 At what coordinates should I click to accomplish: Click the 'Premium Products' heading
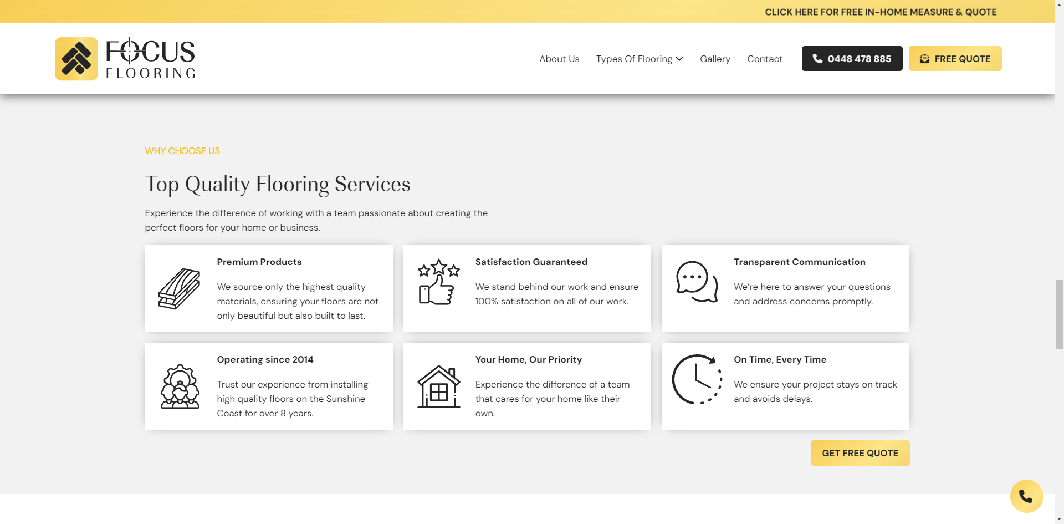pos(259,262)
